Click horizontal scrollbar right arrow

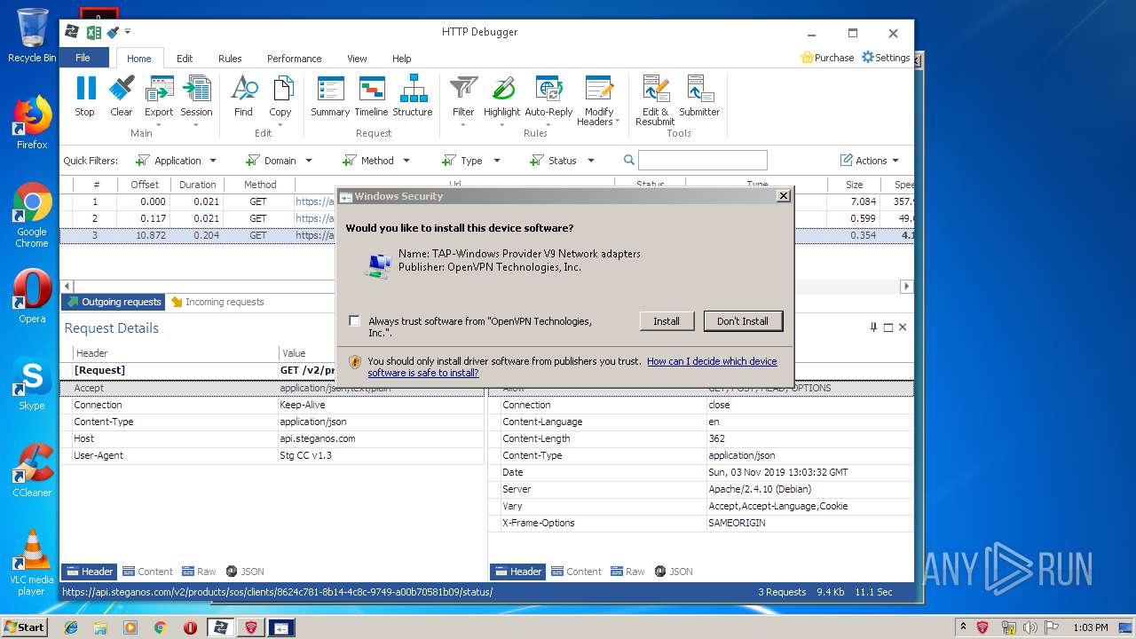906,287
